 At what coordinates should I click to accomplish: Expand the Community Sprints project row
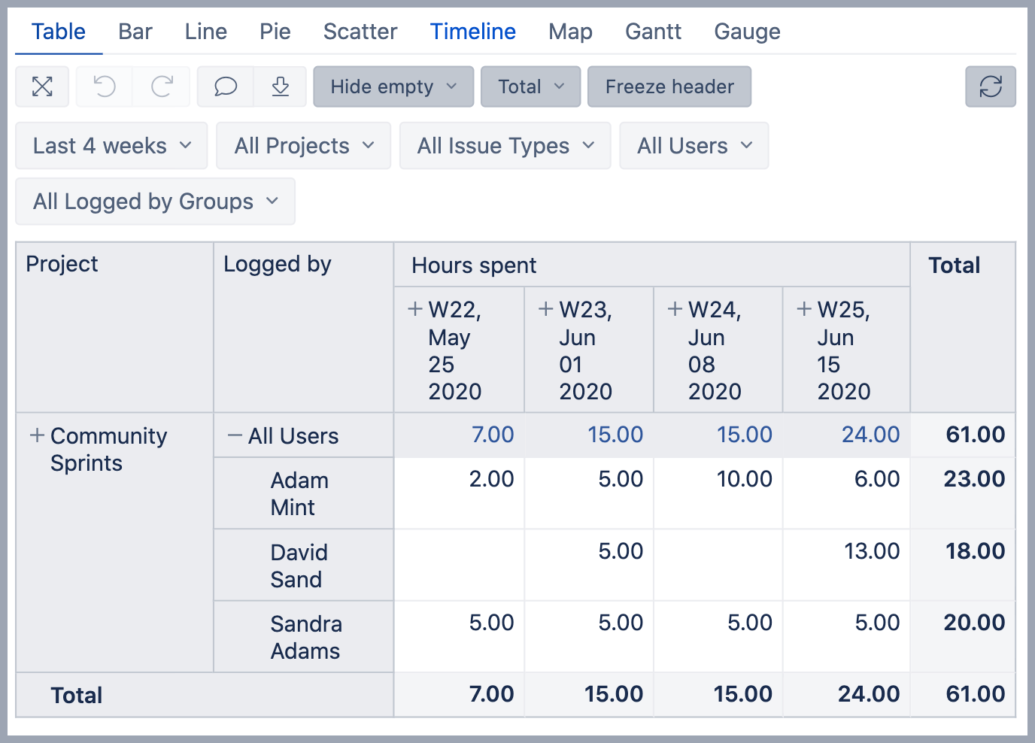click(x=37, y=435)
